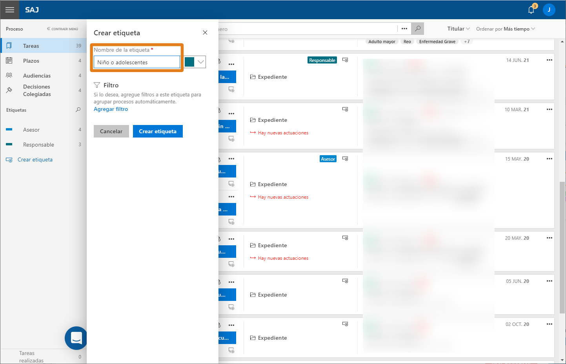Viewport: 566px width, 364px height.
Task: Click the date 14 JUN. 21
Action: click(x=517, y=60)
